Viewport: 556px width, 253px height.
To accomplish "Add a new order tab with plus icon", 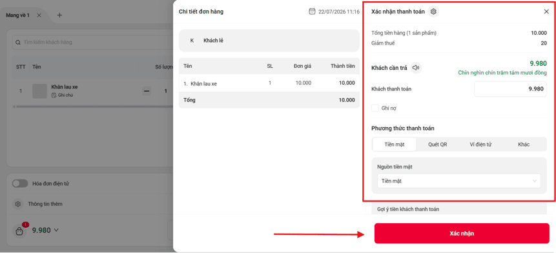I will pyautogui.click(x=59, y=15).
